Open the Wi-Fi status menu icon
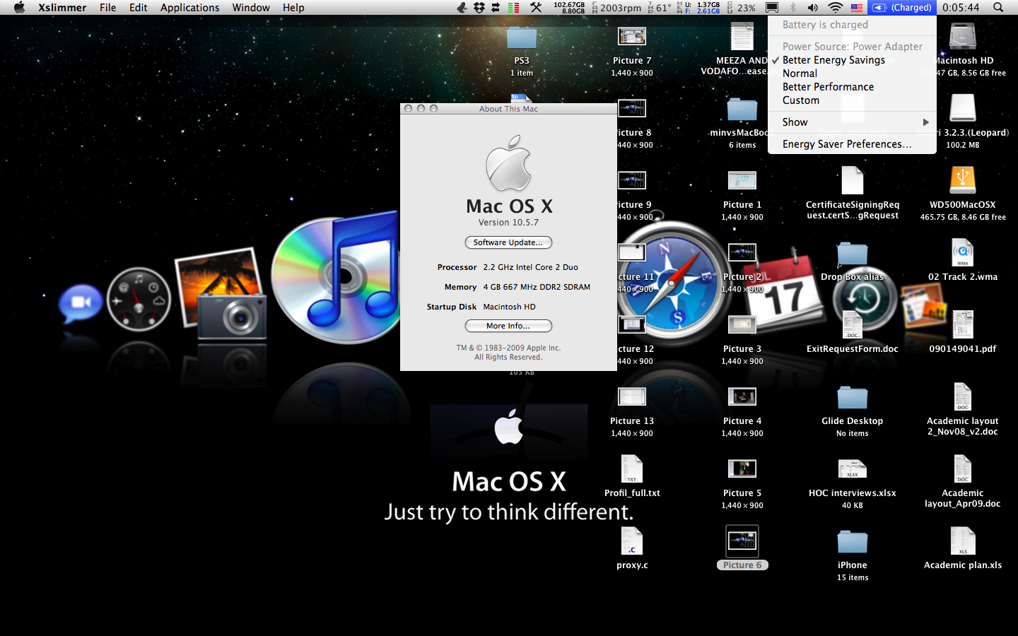The image size is (1018, 636). [x=835, y=8]
